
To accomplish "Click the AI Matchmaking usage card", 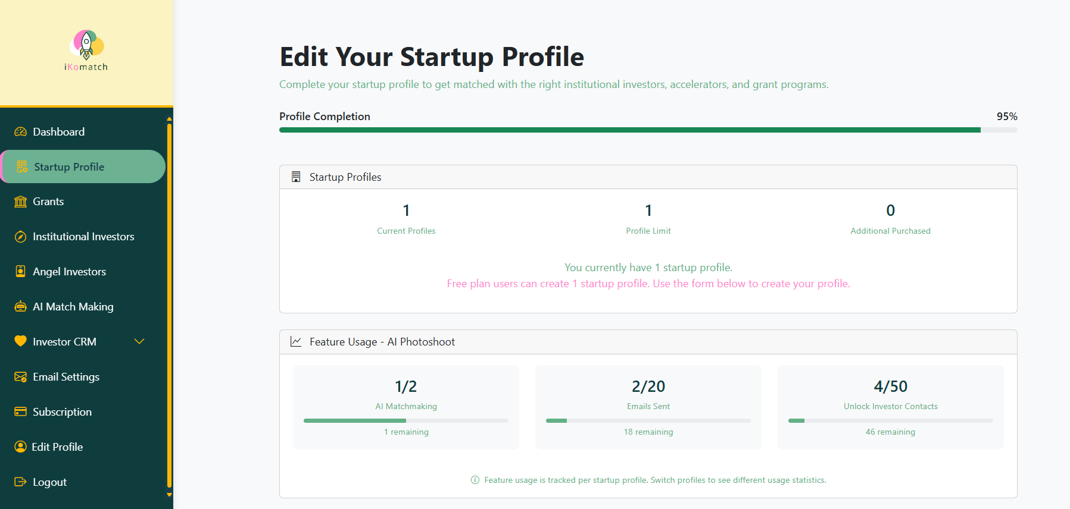I will tap(406, 407).
